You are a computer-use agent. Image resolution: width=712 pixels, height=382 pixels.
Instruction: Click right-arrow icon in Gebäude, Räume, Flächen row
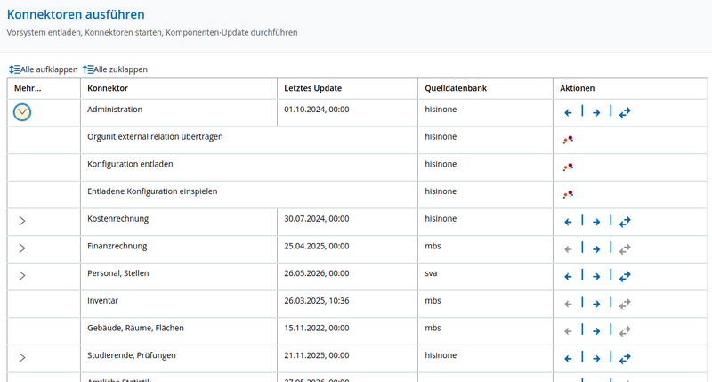(x=596, y=331)
